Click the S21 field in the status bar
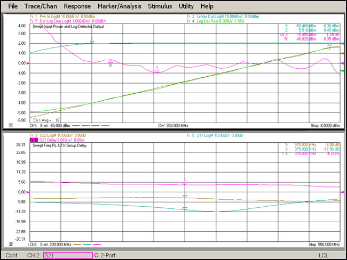The width and height of the screenshot is (347, 260). [x=67, y=255]
